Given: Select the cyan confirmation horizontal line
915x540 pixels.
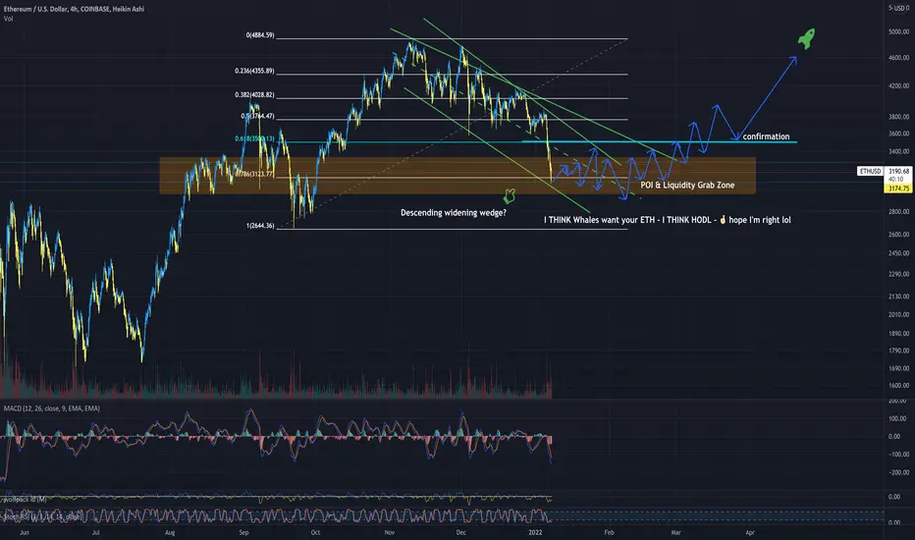Looking at the screenshot, I should point(660,141).
